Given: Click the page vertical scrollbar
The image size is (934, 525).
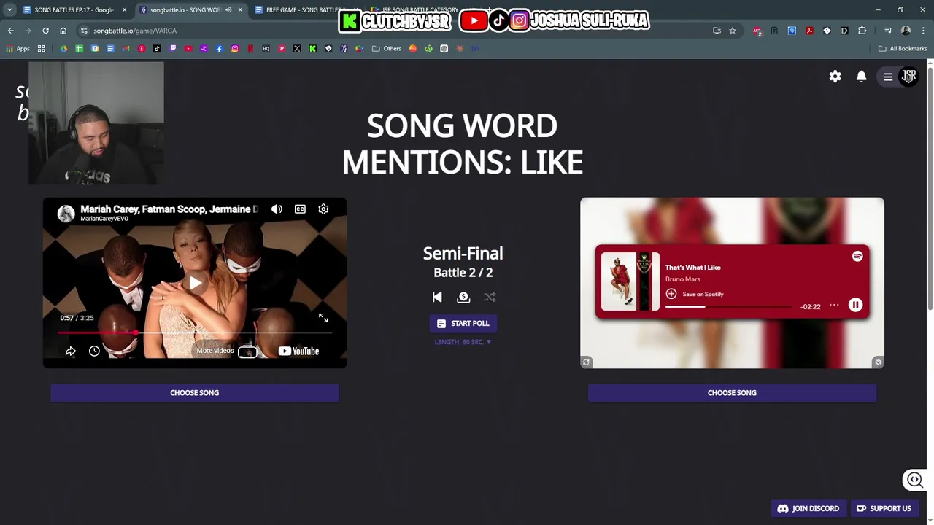Looking at the screenshot, I should [x=930, y=190].
